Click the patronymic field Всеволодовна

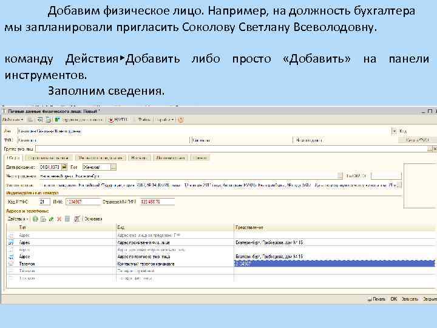tap(345, 140)
